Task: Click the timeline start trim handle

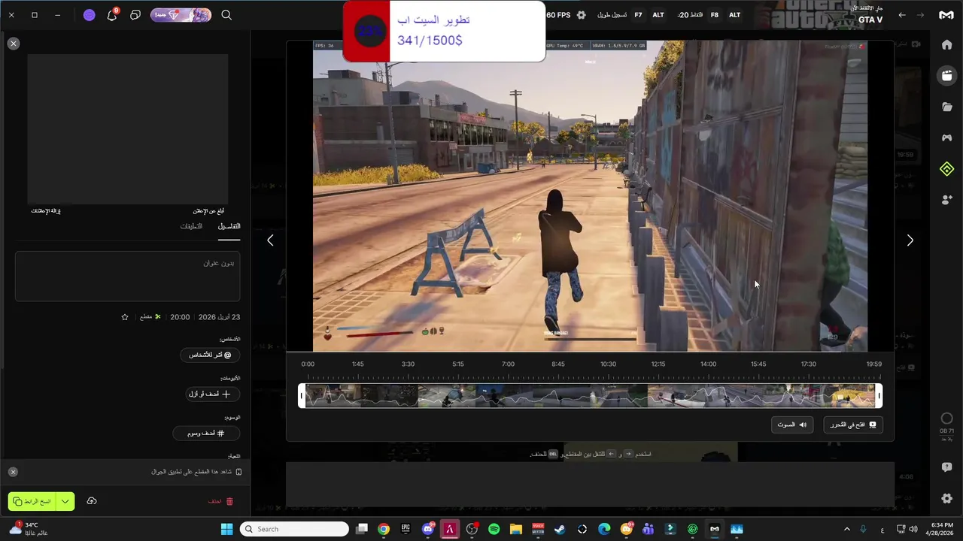Action: (x=302, y=396)
